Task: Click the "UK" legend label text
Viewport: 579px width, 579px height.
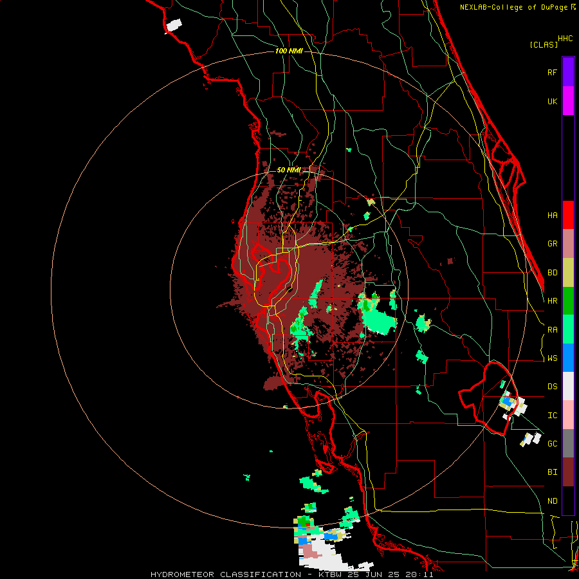Action: coord(552,101)
